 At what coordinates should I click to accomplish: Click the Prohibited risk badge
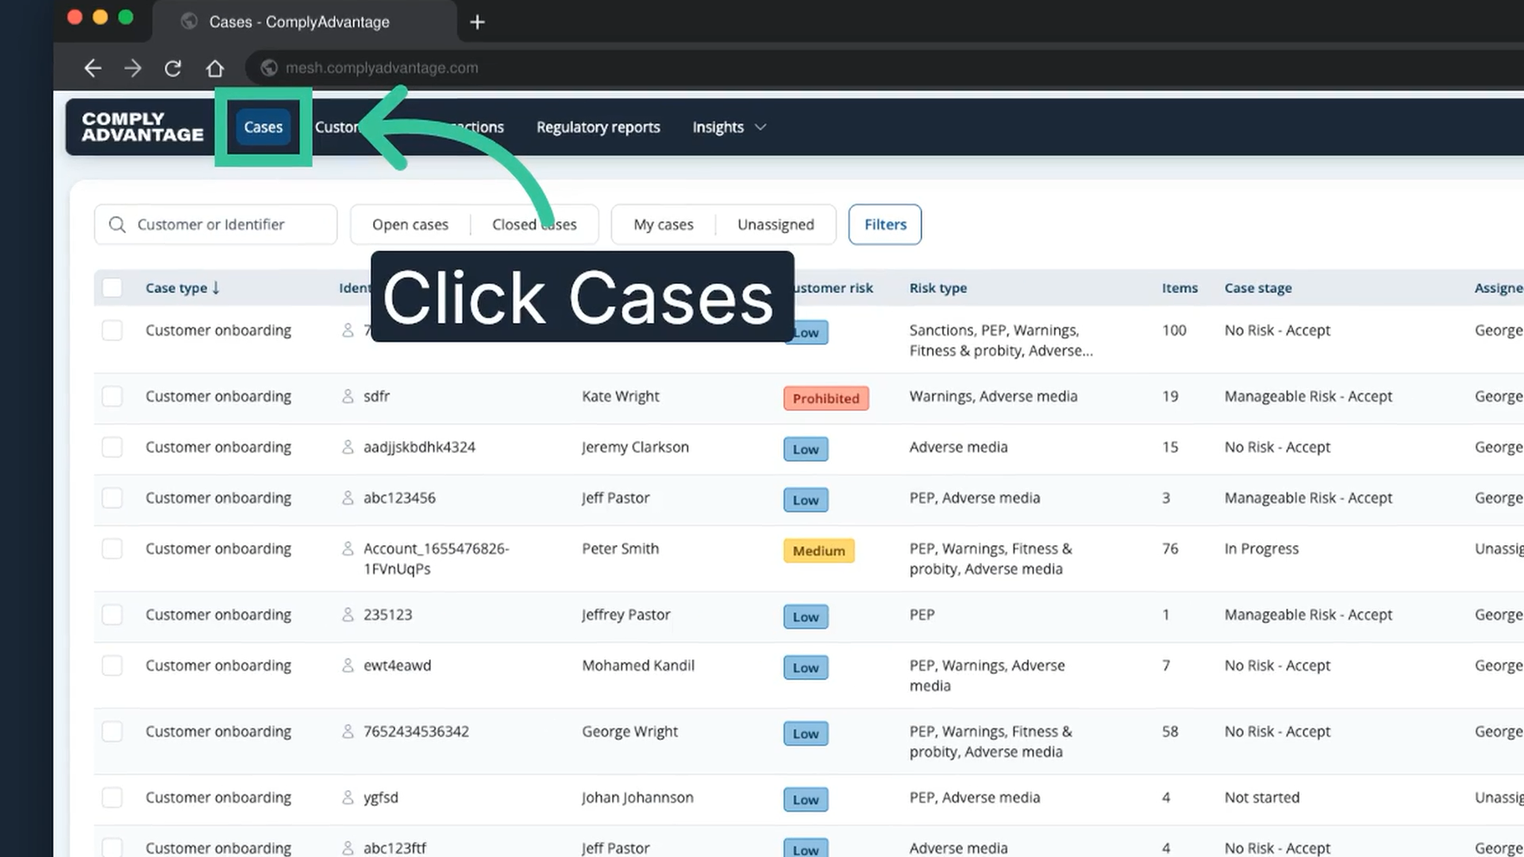pos(825,398)
